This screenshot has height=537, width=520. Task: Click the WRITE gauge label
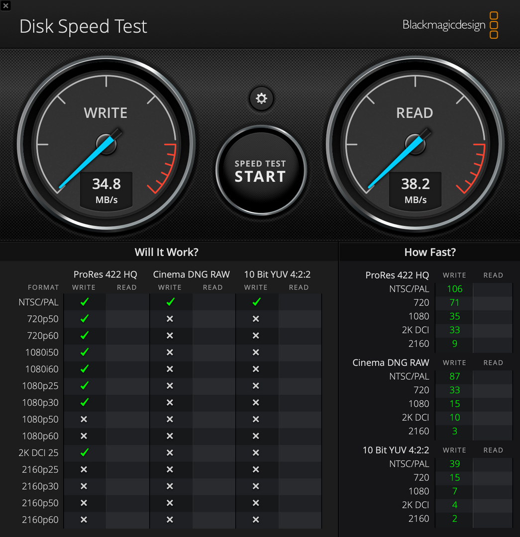click(x=105, y=113)
